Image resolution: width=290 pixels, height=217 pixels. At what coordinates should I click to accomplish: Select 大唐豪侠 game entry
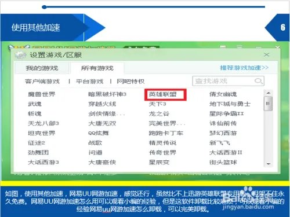coord(102,163)
